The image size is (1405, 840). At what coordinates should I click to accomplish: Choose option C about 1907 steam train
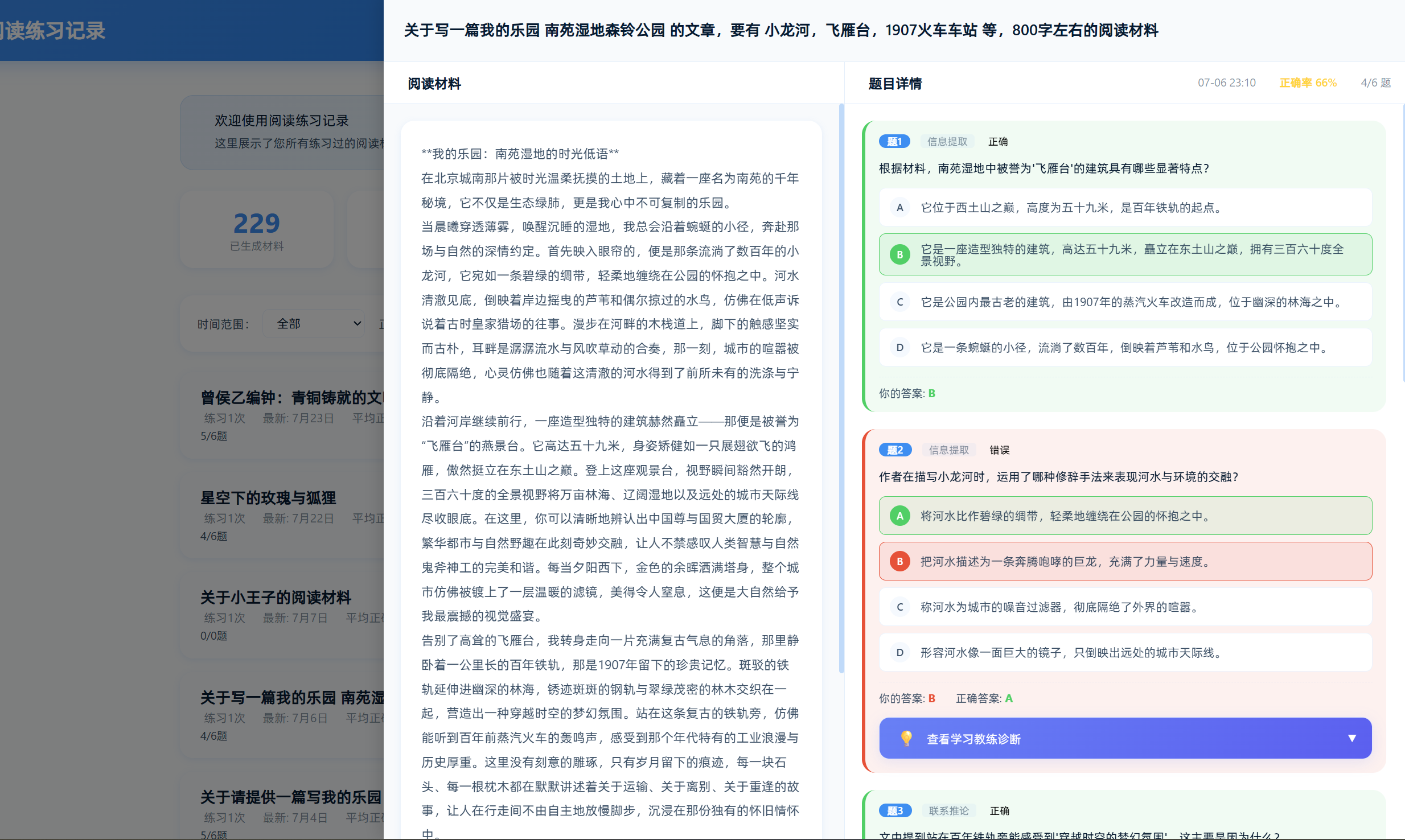(x=1125, y=302)
